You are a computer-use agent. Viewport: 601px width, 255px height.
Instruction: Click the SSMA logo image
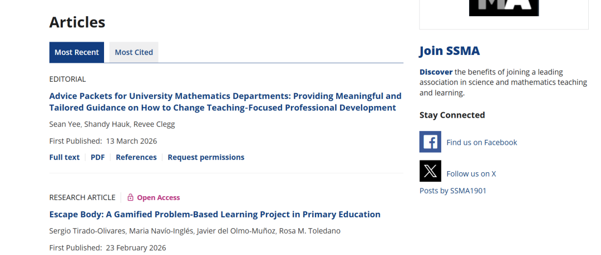(x=504, y=8)
